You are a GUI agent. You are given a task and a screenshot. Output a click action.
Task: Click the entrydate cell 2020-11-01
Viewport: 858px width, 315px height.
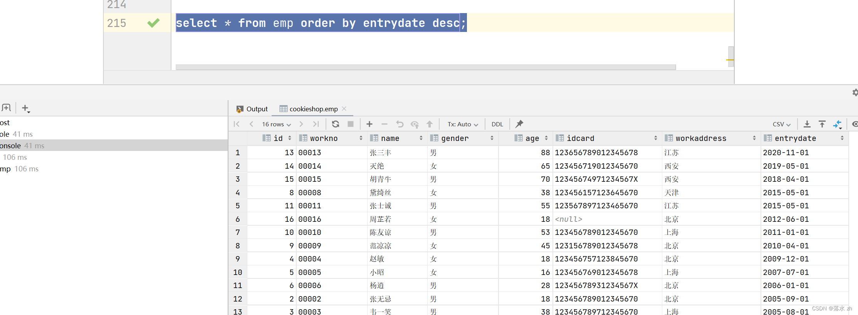click(804, 152)
